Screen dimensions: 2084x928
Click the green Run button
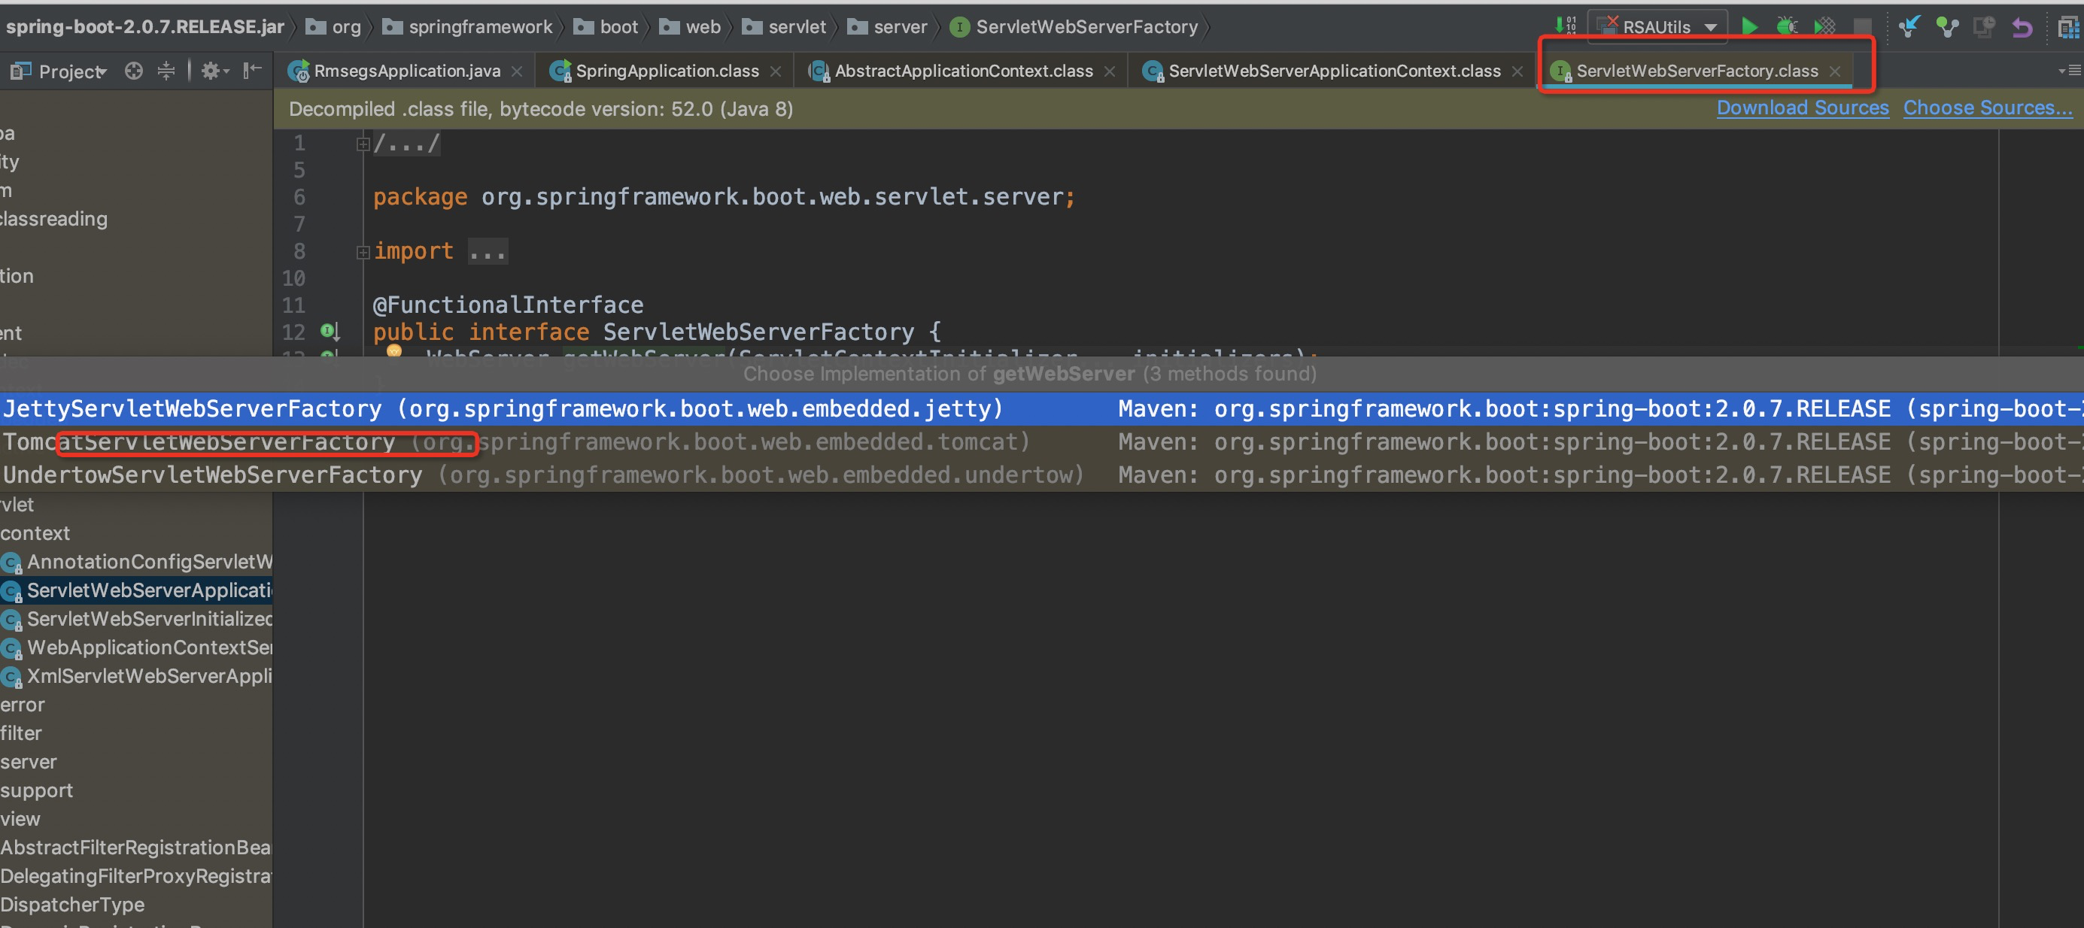pos(1749,26)
